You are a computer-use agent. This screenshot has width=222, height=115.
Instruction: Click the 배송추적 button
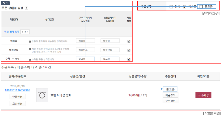pyautogui.click(x=171, y=95)
